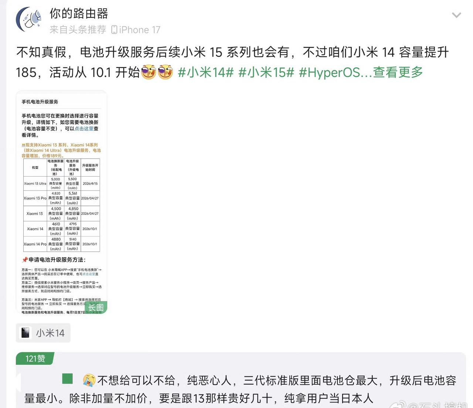Viewport: 473px width, 408px height.
Task: Open the 你的路由器 profile avatar
Action: point(28,19)
